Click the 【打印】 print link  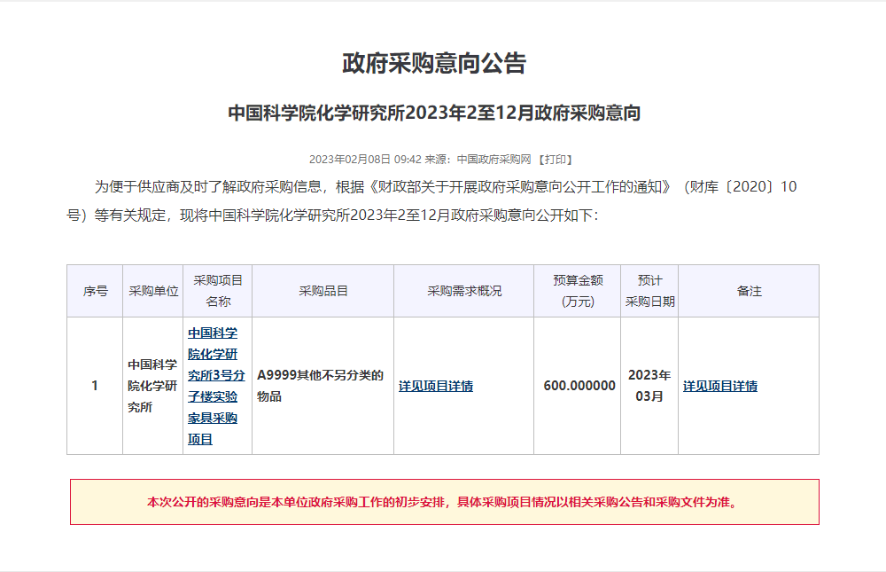coord(556,160)
